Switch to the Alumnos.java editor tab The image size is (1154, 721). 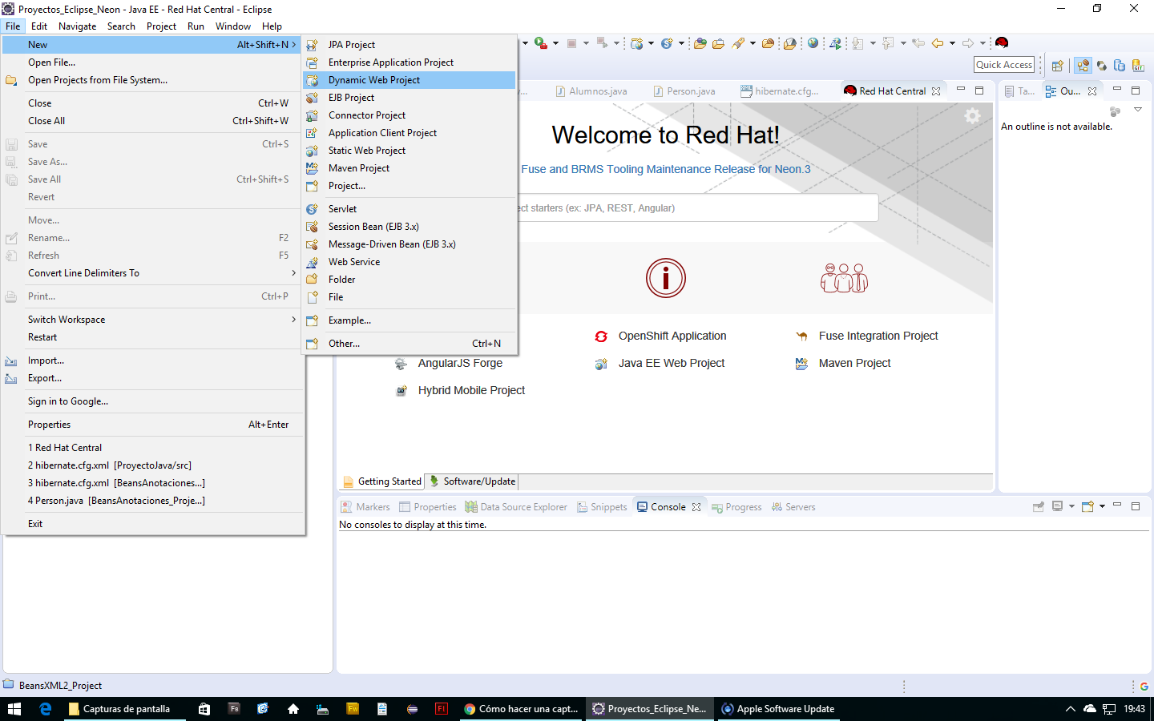[591, 91]
